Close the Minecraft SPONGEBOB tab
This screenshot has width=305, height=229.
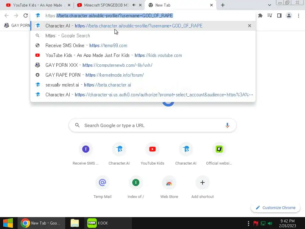point(140,5)
